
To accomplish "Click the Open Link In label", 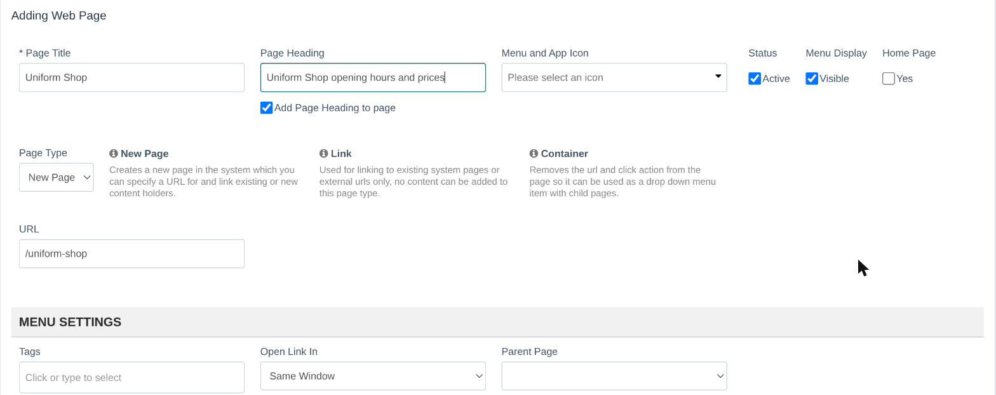I will [288, 352].
